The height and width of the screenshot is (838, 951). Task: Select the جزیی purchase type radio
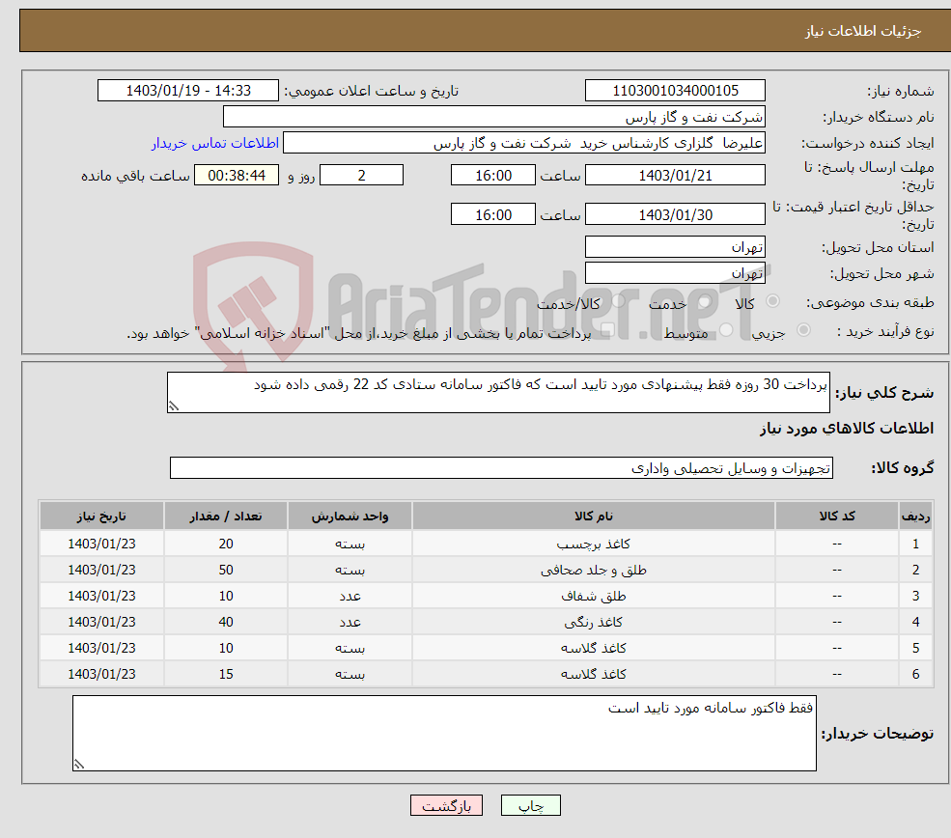[x=803, y=330]
